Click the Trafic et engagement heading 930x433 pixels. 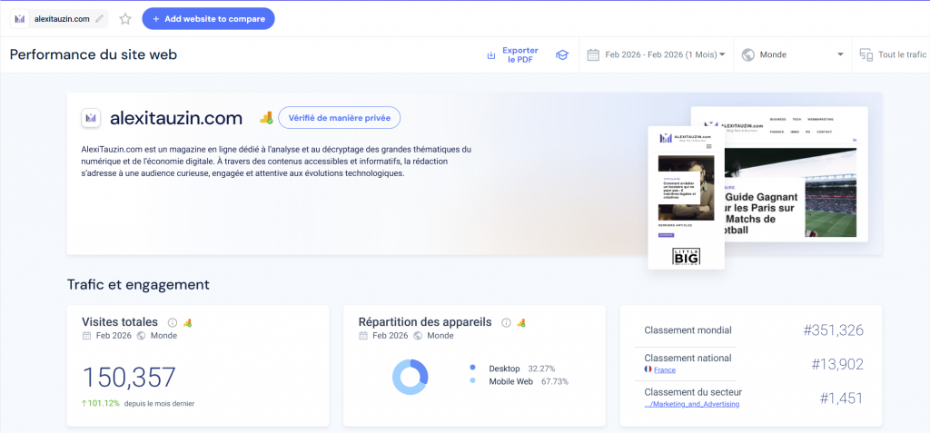(138, 285)
